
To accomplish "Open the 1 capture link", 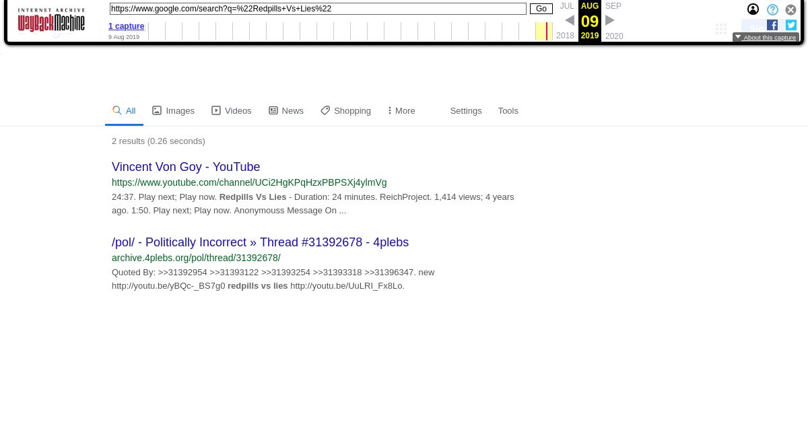I will (x=126, y=26).
